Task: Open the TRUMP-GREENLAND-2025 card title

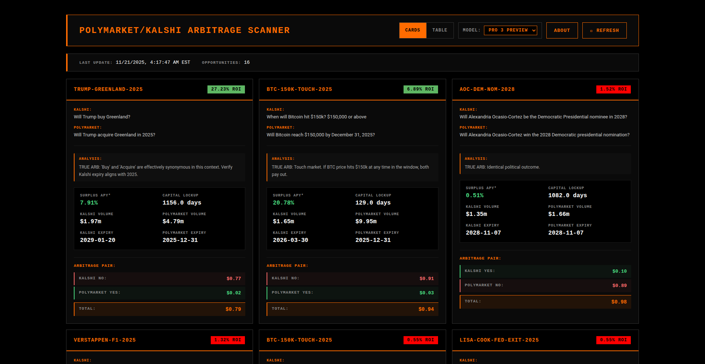Action: (108, 89)
